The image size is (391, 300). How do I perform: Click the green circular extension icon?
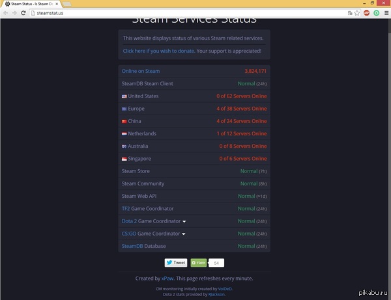point(376,13)
